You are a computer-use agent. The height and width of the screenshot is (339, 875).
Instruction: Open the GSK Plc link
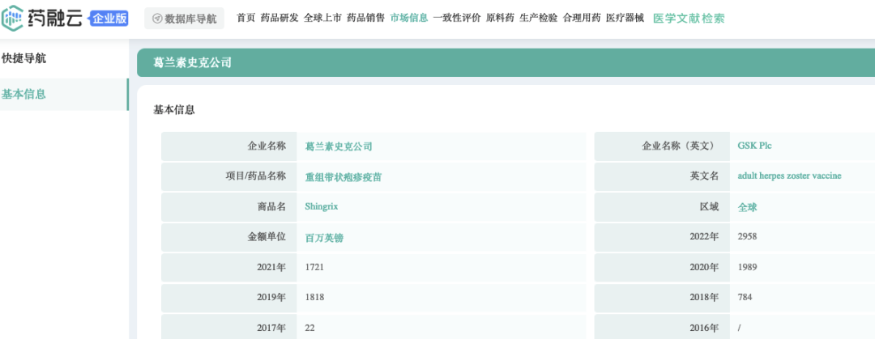pyautogui.click(x=755, y=146)
